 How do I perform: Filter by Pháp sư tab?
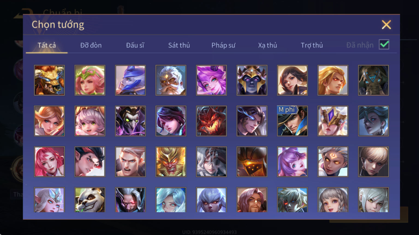[x=223, y=45]
